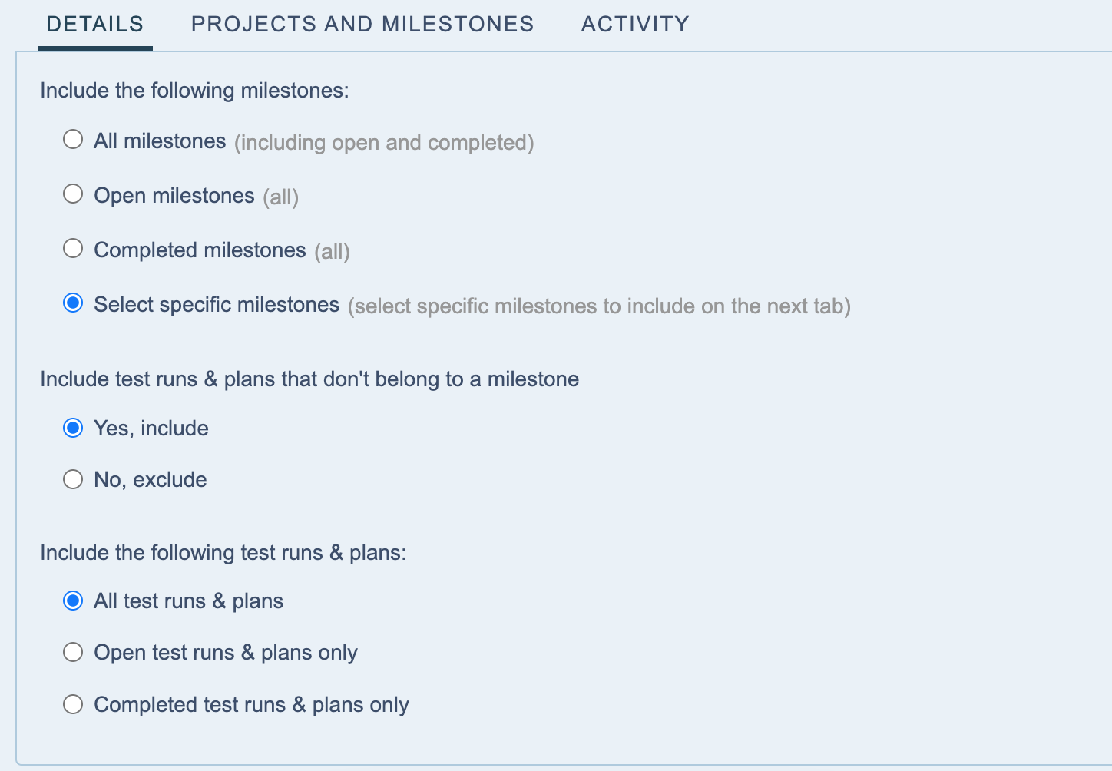
Task: Choose the All test runs & plans radio
Action: coord(73,601)
